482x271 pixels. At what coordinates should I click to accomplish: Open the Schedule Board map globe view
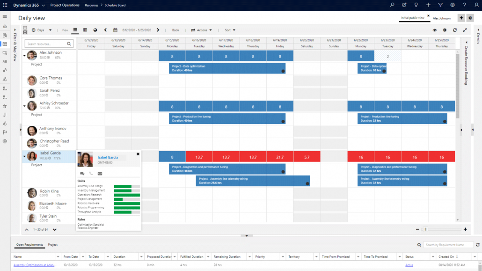(95, 30)
